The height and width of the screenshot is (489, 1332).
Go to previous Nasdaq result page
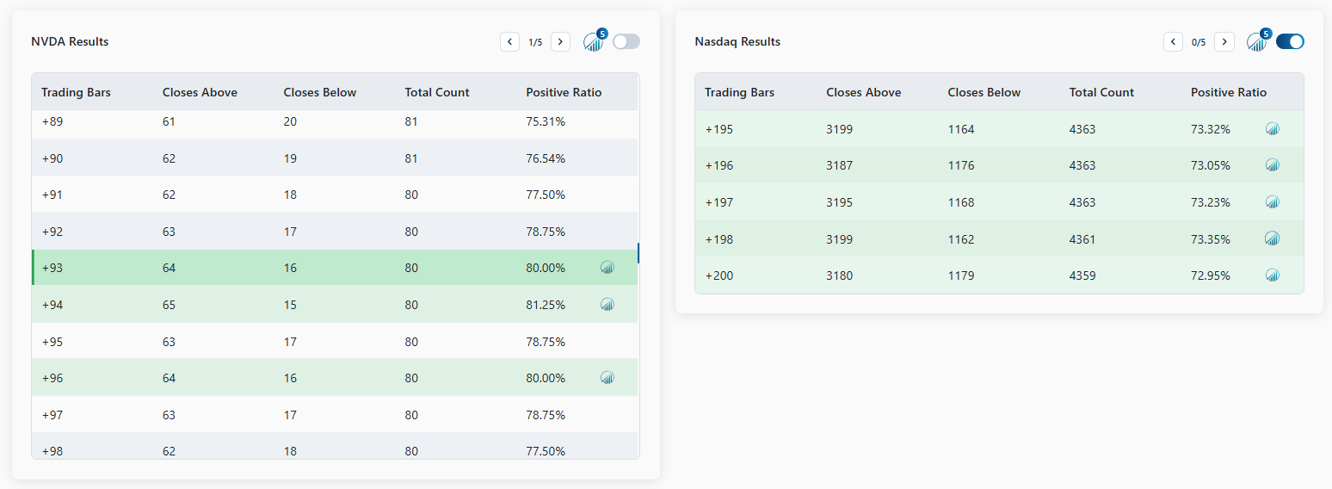tap(1173, 41)
